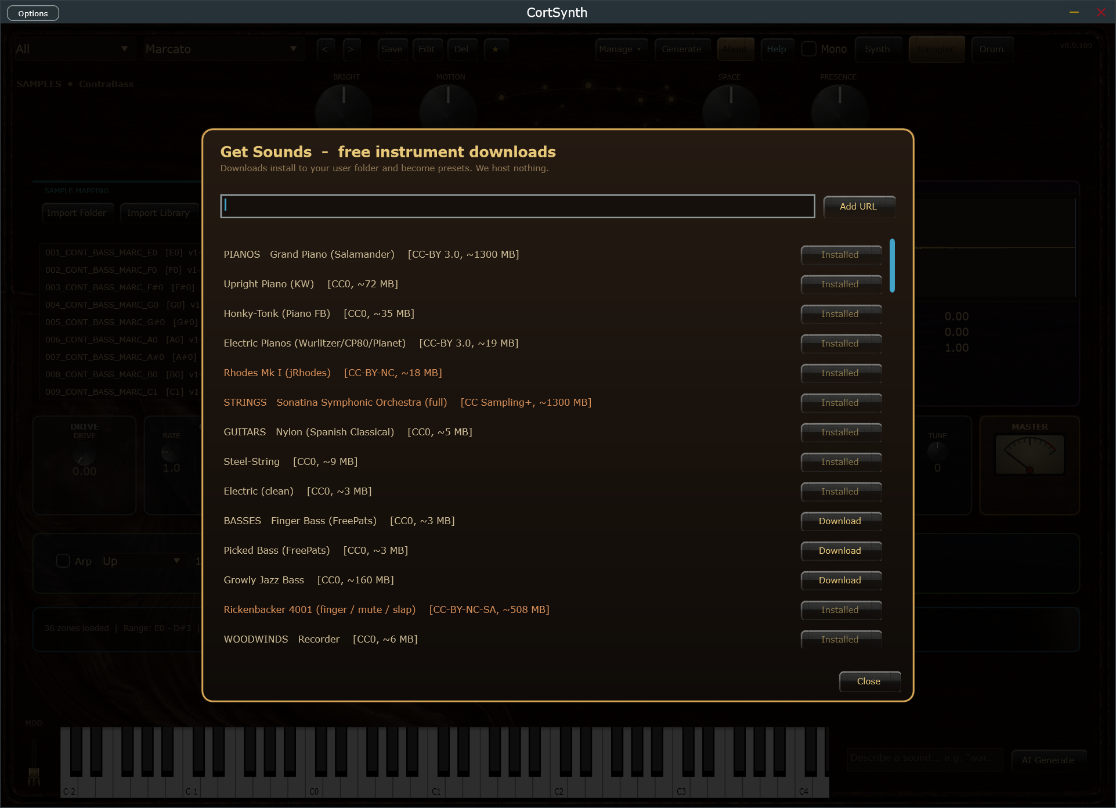Click the TUNE knob

click(x=937, y=451)
